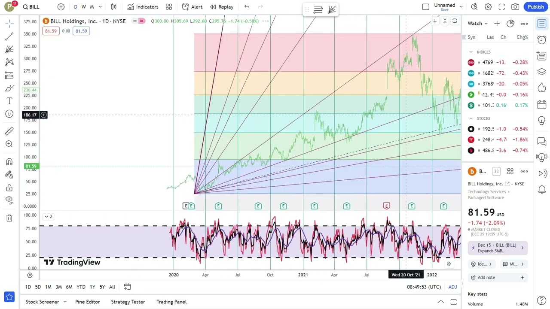This screenshot has height=309, width=550.
Task: Toggle magnet mode for drawings
Action: tap(9, 162)
